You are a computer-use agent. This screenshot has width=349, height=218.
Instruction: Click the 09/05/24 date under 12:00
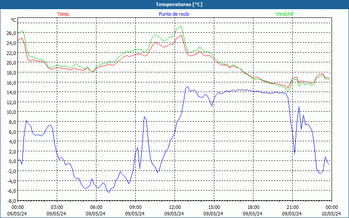(174, 214)
